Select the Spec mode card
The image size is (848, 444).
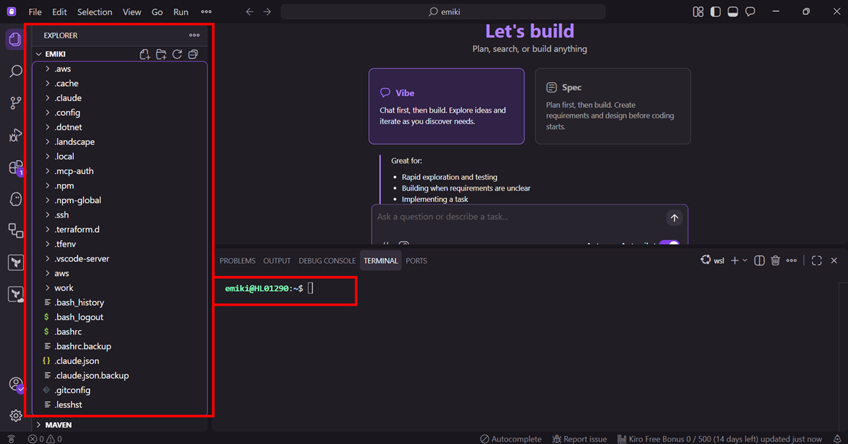(x=613, y=106)
